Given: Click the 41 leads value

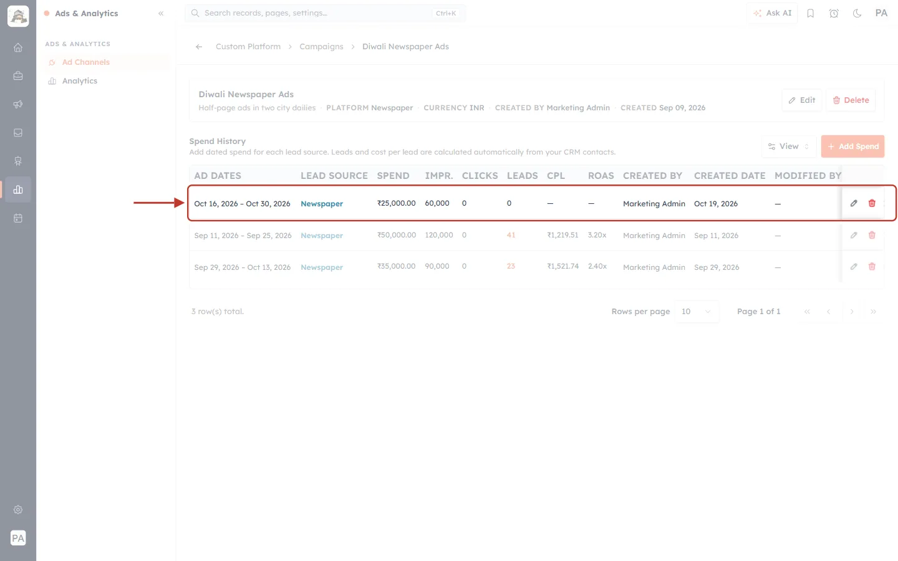Looking at the screenshot, I should pos(511,235).
